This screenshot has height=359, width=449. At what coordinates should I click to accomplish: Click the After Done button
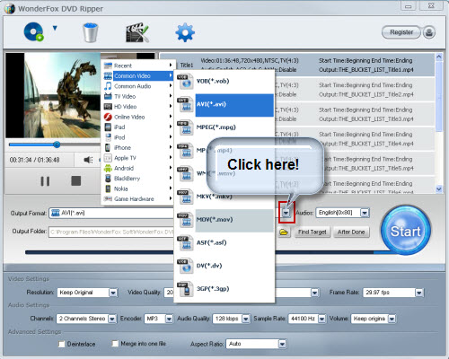coord(351,232)
